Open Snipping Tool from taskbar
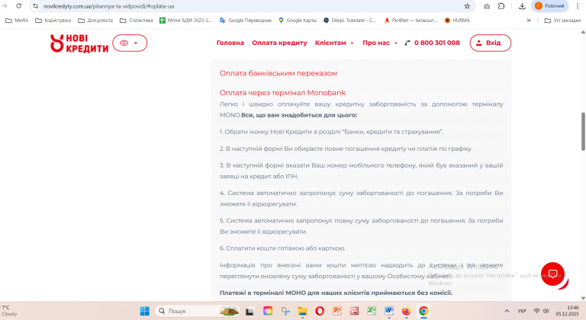 [285, 311]
